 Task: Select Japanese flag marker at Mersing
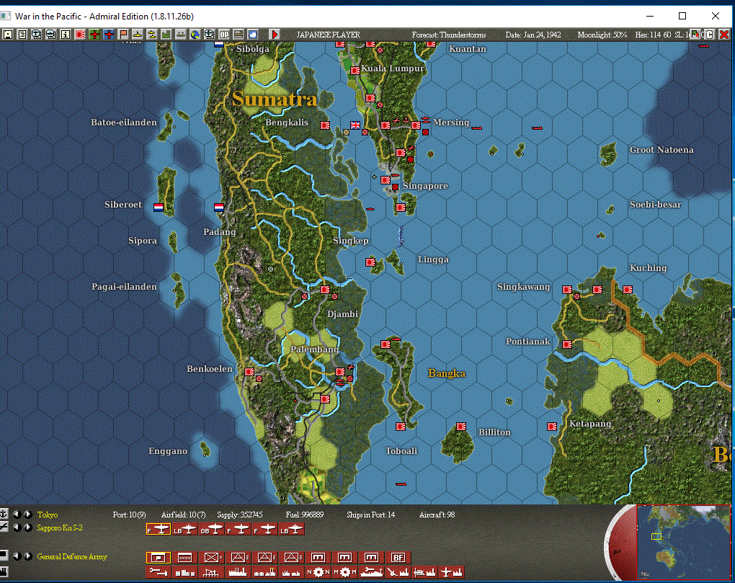416,125
